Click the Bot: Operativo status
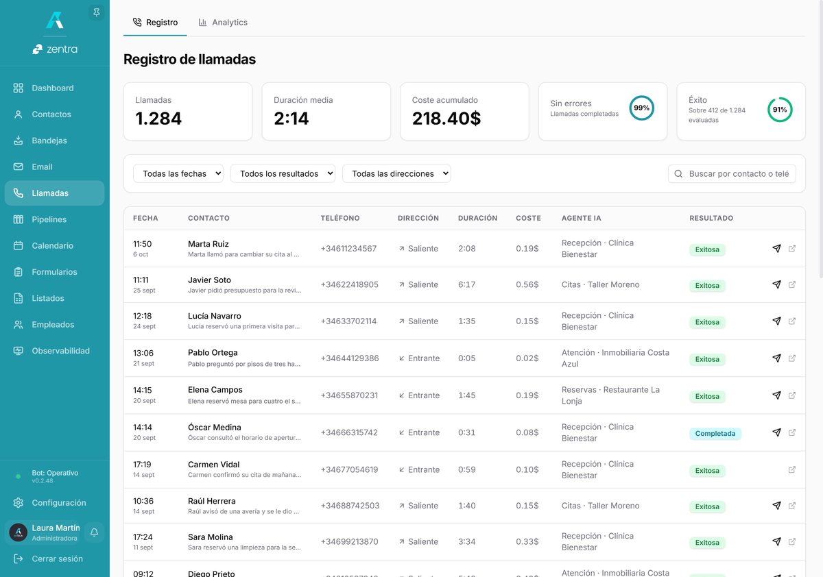The image size is (823, 577). click(55, 476)
